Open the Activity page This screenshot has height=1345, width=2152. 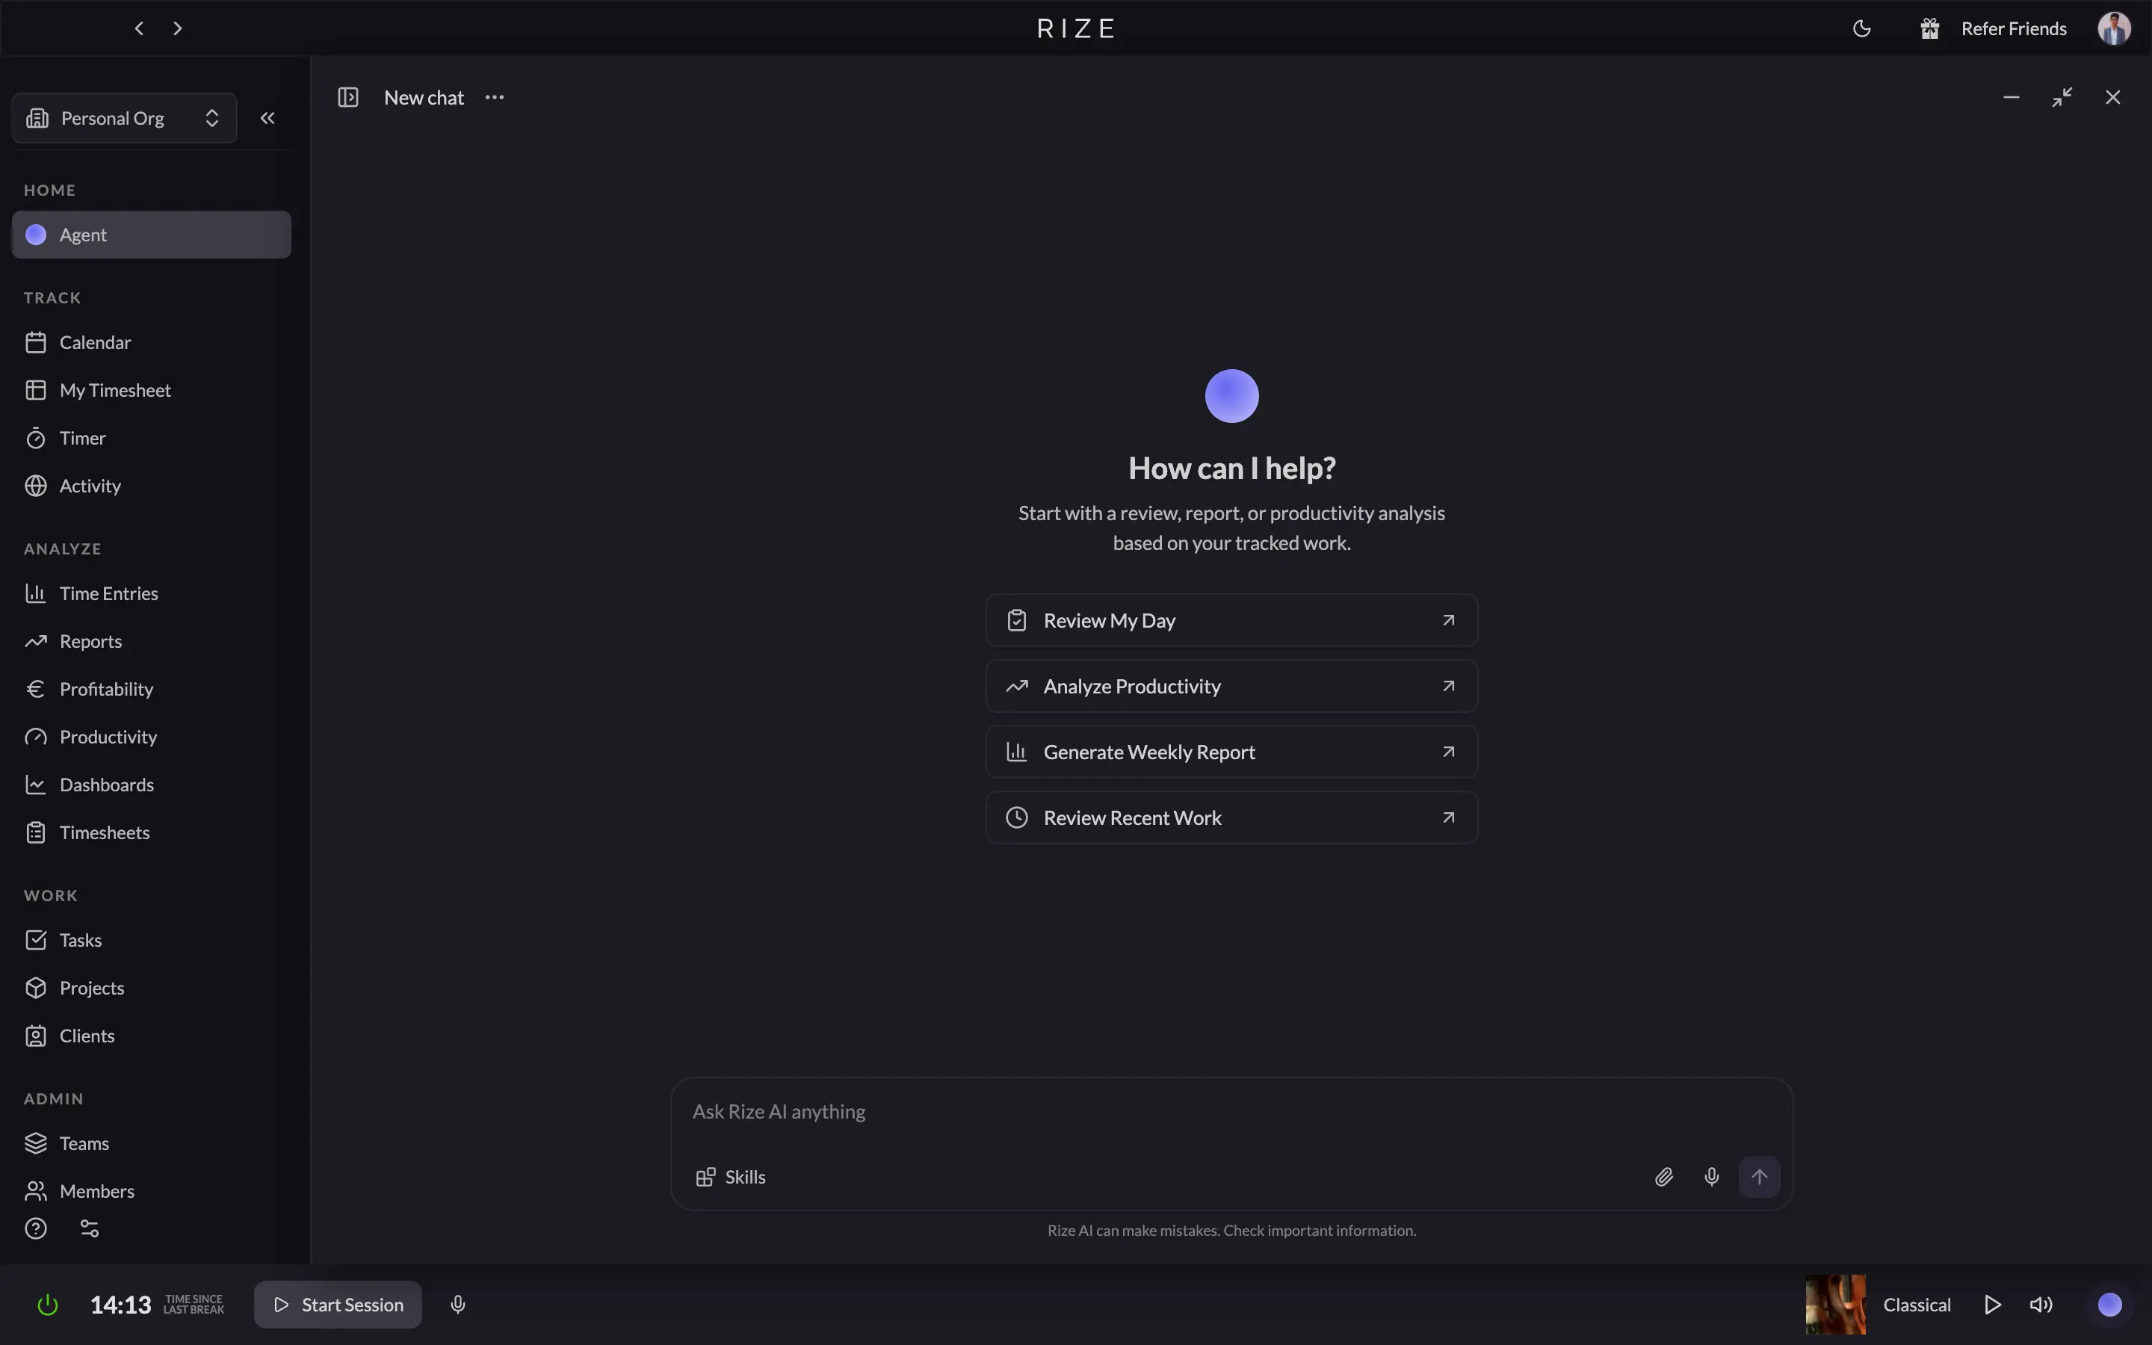point(151,486)
